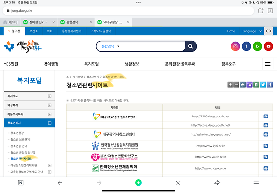Open 청소년 보호규제 sidebar link
Viewport: 277px width, 193px height.
20,139
